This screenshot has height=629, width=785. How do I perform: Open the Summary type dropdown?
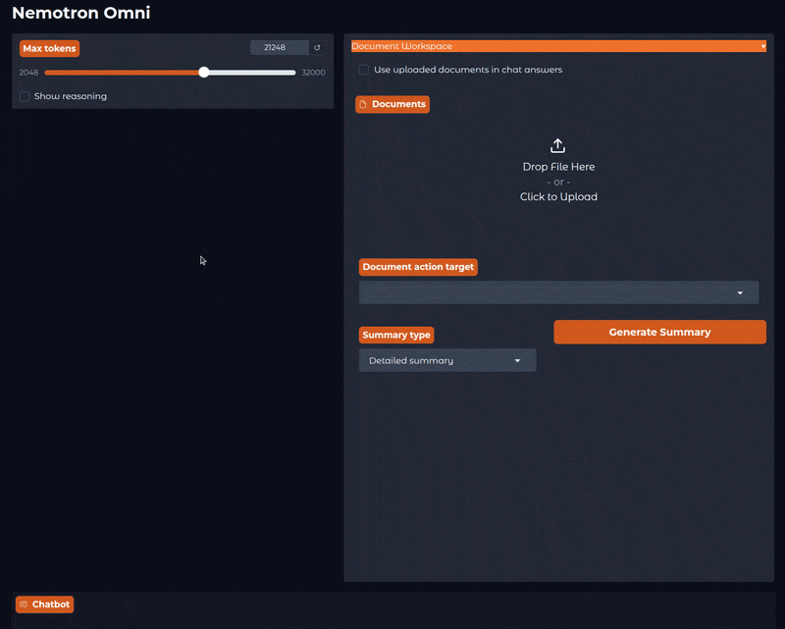447,360
